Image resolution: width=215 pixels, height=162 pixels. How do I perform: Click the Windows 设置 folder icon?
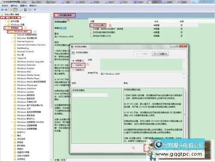[9, 24]
